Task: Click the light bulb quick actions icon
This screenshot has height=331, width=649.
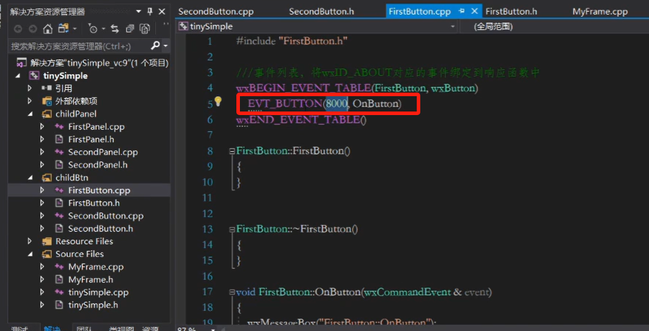Action: 218,102
